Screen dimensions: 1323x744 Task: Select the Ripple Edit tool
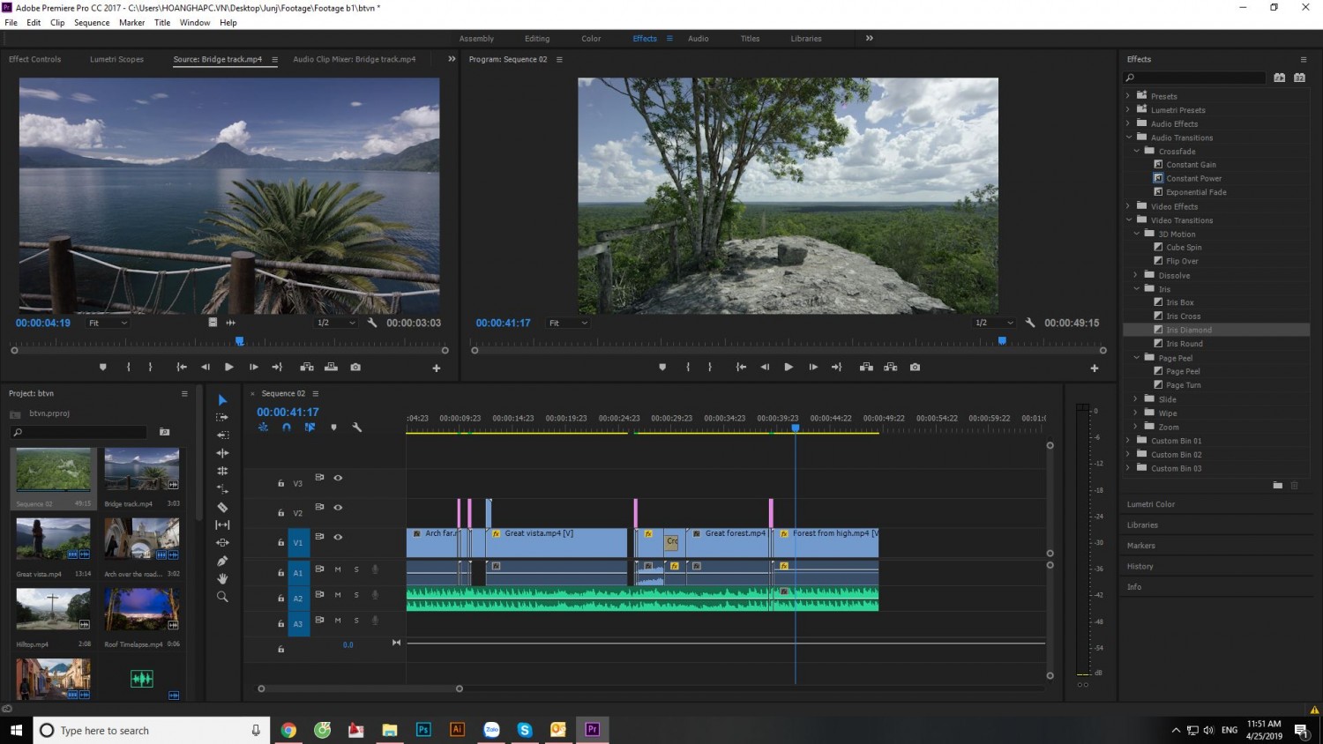coord(222,453)
